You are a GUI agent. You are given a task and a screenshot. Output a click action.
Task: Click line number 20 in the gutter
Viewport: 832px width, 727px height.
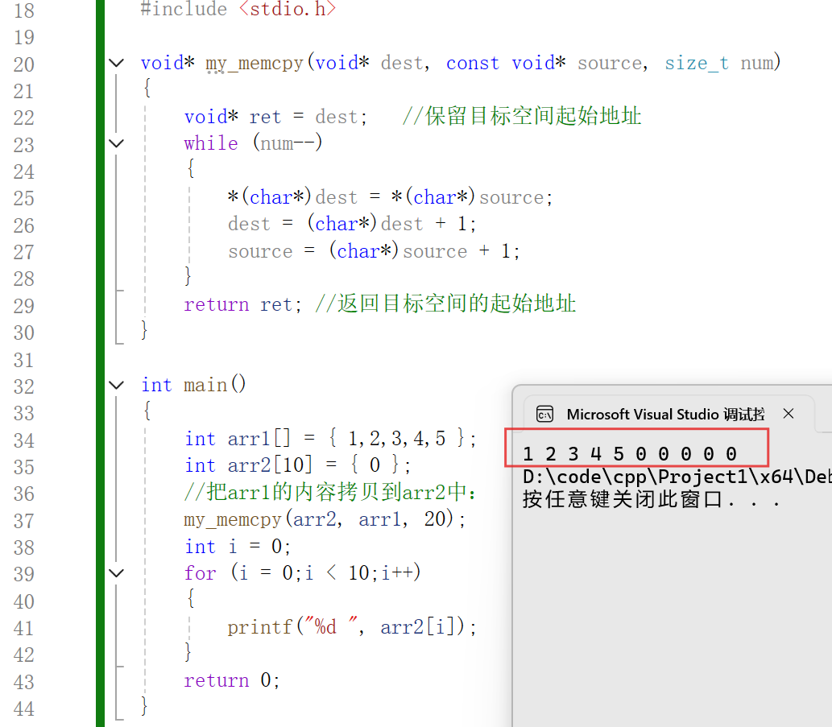pyautogui.click(x=24, y=64)
